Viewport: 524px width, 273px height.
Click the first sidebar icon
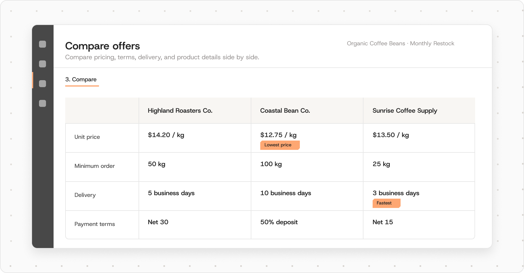[43, 44]
